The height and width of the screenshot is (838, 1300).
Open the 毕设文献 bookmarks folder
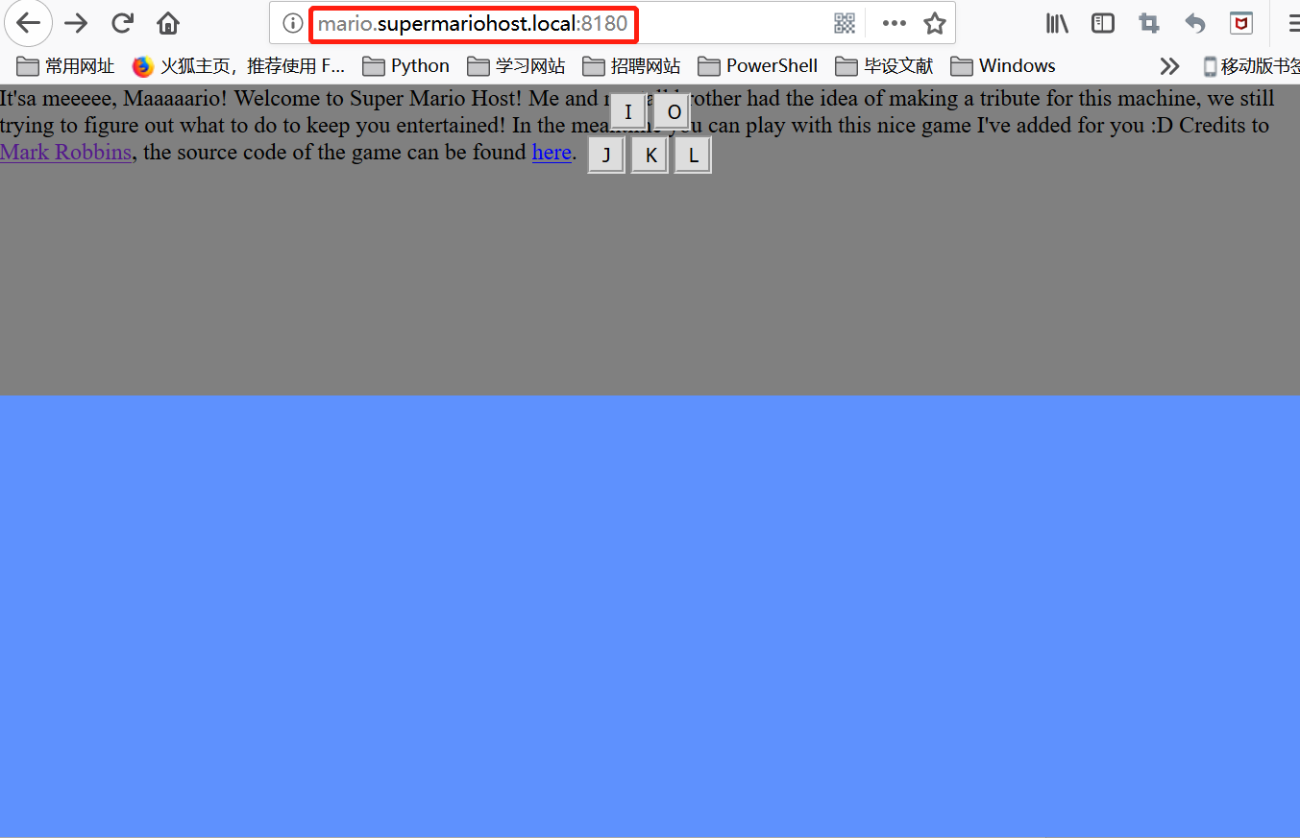[884, 66]
